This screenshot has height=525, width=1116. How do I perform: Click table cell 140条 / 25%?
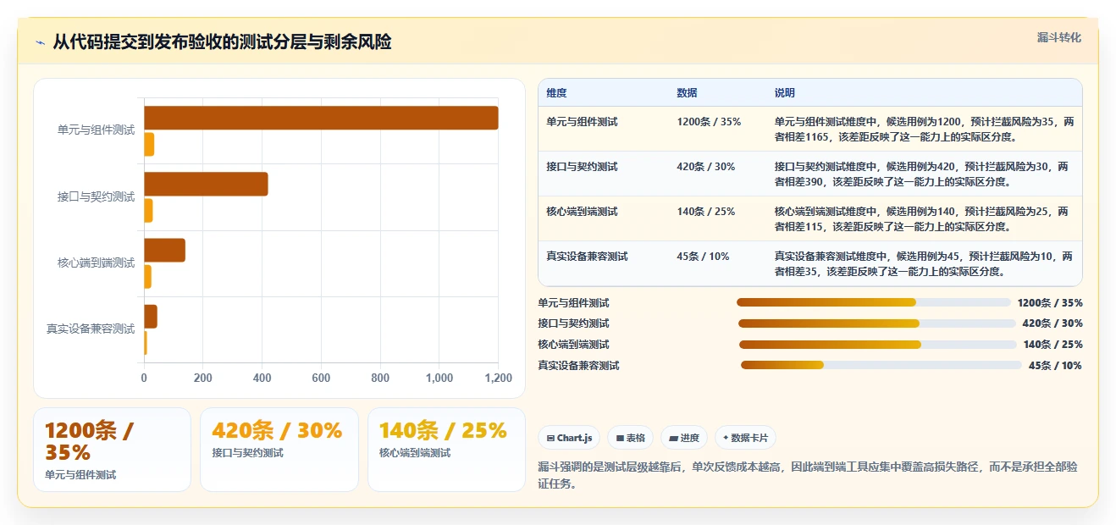point(705,212)
